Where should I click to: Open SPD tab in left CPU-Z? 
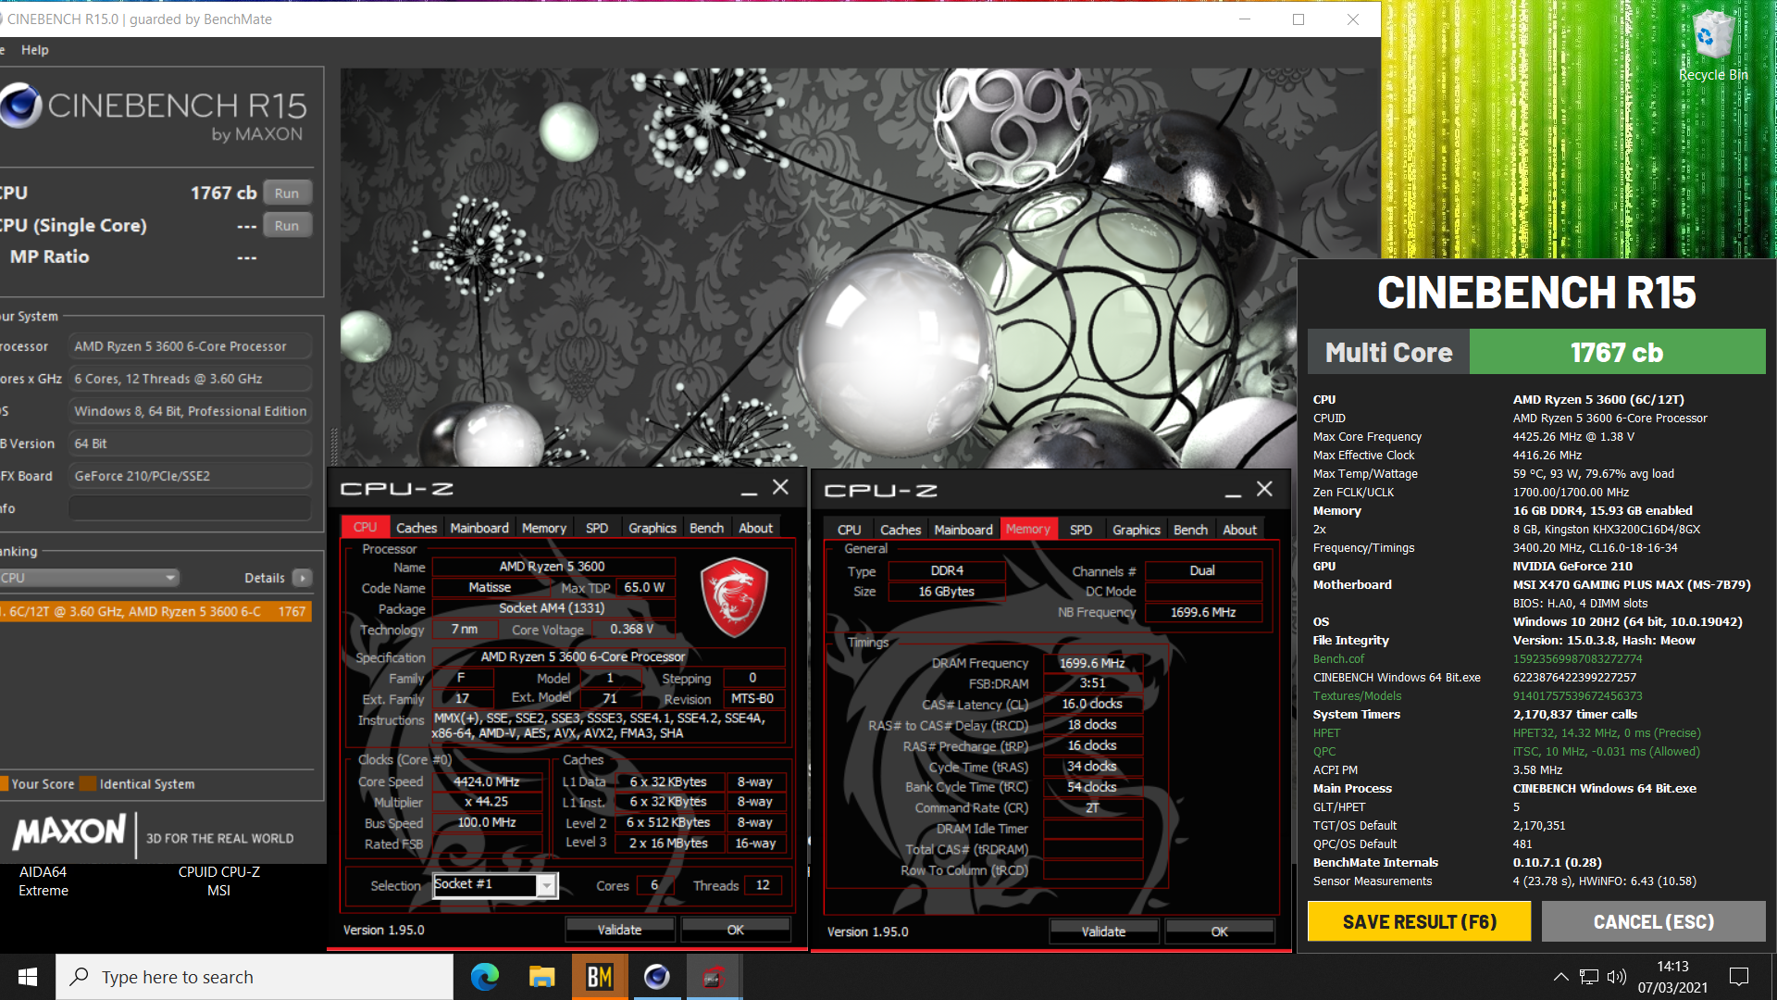pyautogui.click(x=597, y=528)
